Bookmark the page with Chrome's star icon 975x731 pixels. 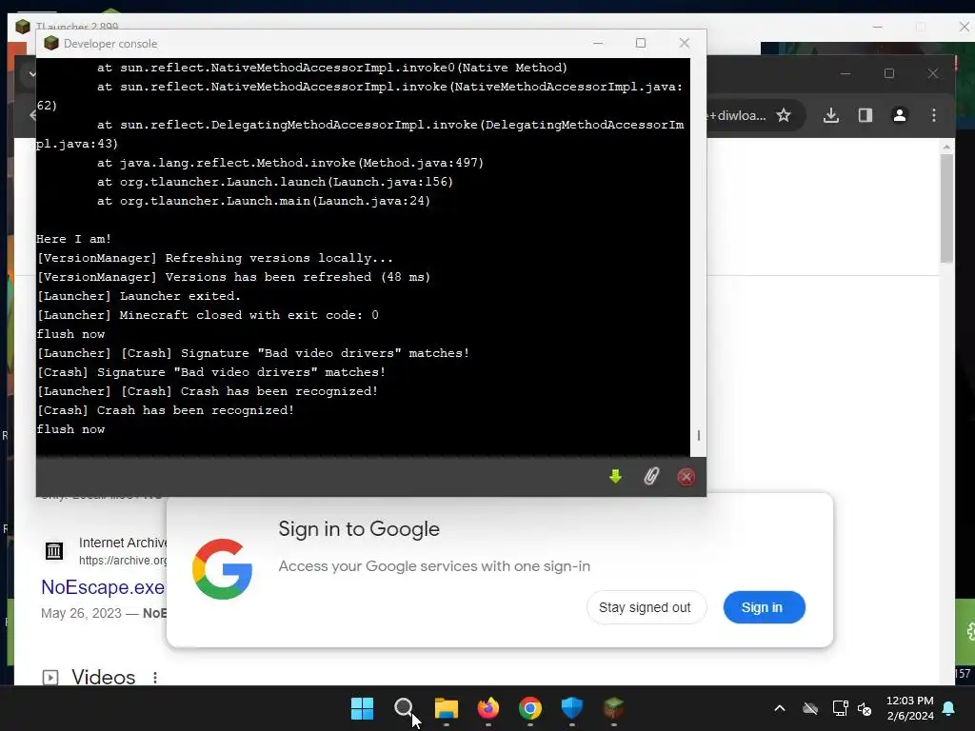point(784,115)
